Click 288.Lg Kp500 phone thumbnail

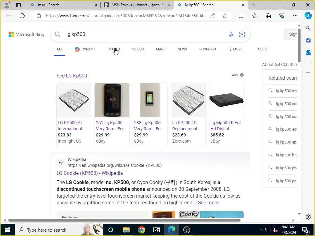click(x=150, y=100)
